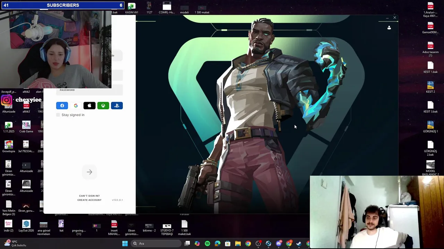The height and width of the screenshot is (249, 444).
Task: Select the Crab Game desktop shortcut
Action: click(x=26, y=127)
